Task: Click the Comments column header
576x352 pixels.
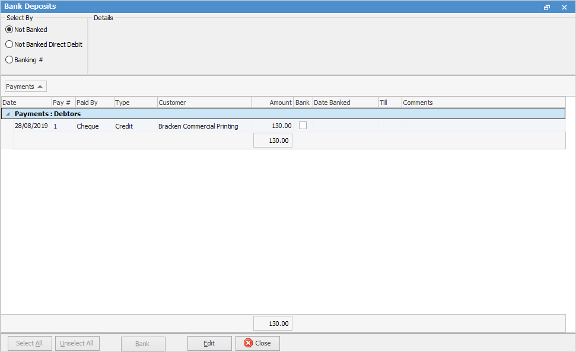Action: 483,103
